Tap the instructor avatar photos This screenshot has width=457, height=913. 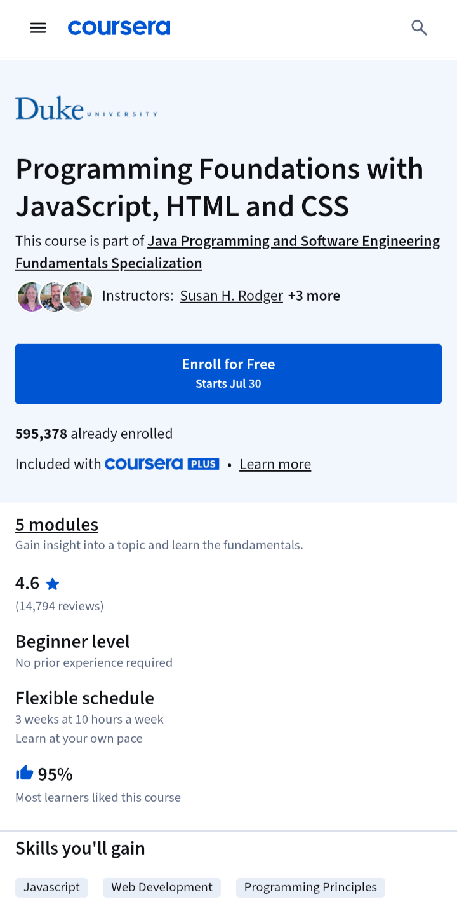coord(55,296)
